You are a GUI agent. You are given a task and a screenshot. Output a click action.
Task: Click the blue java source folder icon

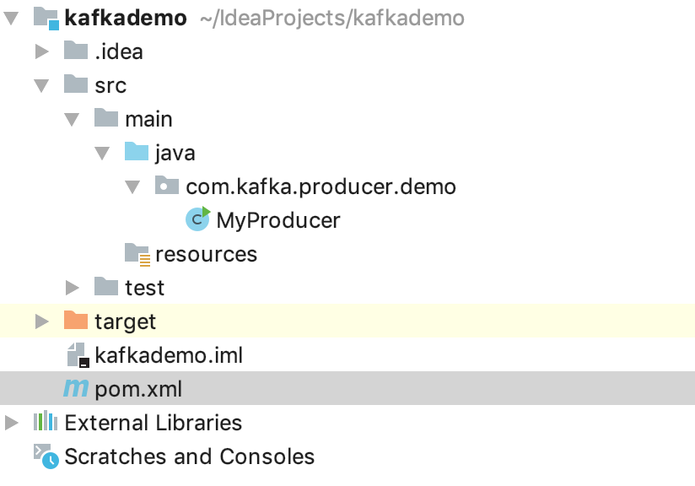137,153
